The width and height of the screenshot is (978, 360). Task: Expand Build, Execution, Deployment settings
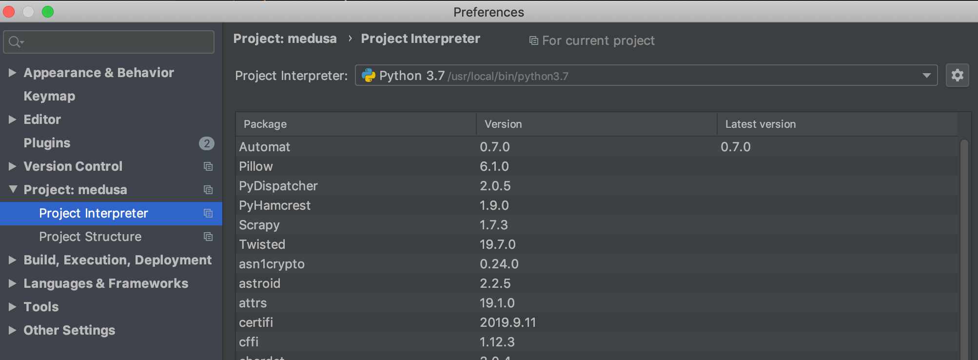point(13,260)
